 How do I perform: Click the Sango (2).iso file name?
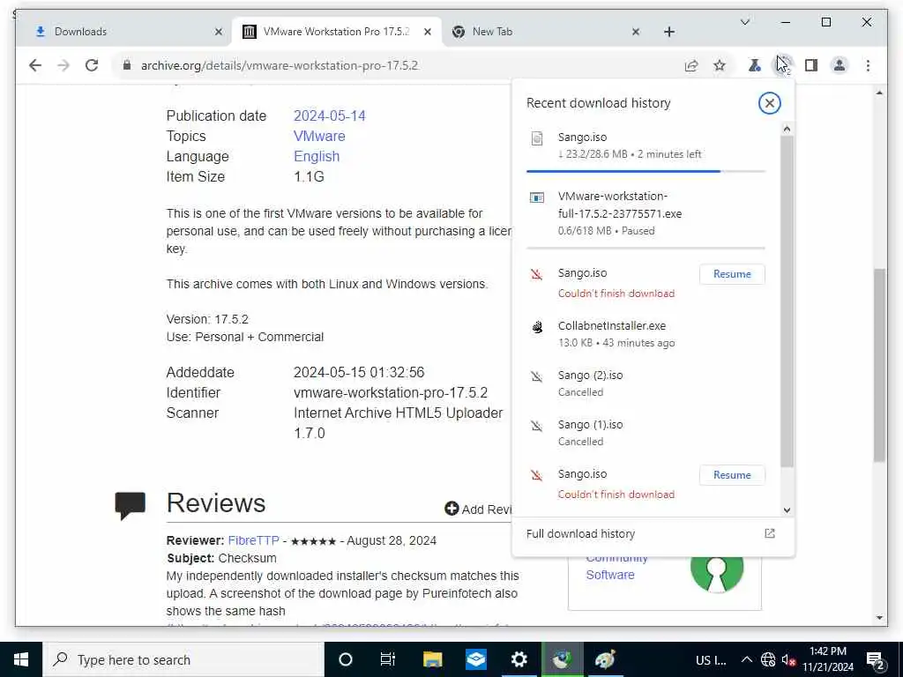click(590, 375)
